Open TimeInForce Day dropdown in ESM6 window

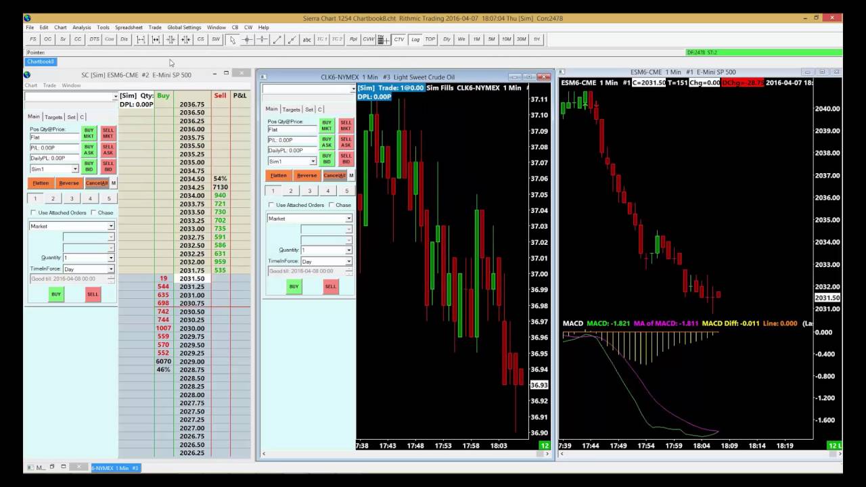tap(88, 269)
